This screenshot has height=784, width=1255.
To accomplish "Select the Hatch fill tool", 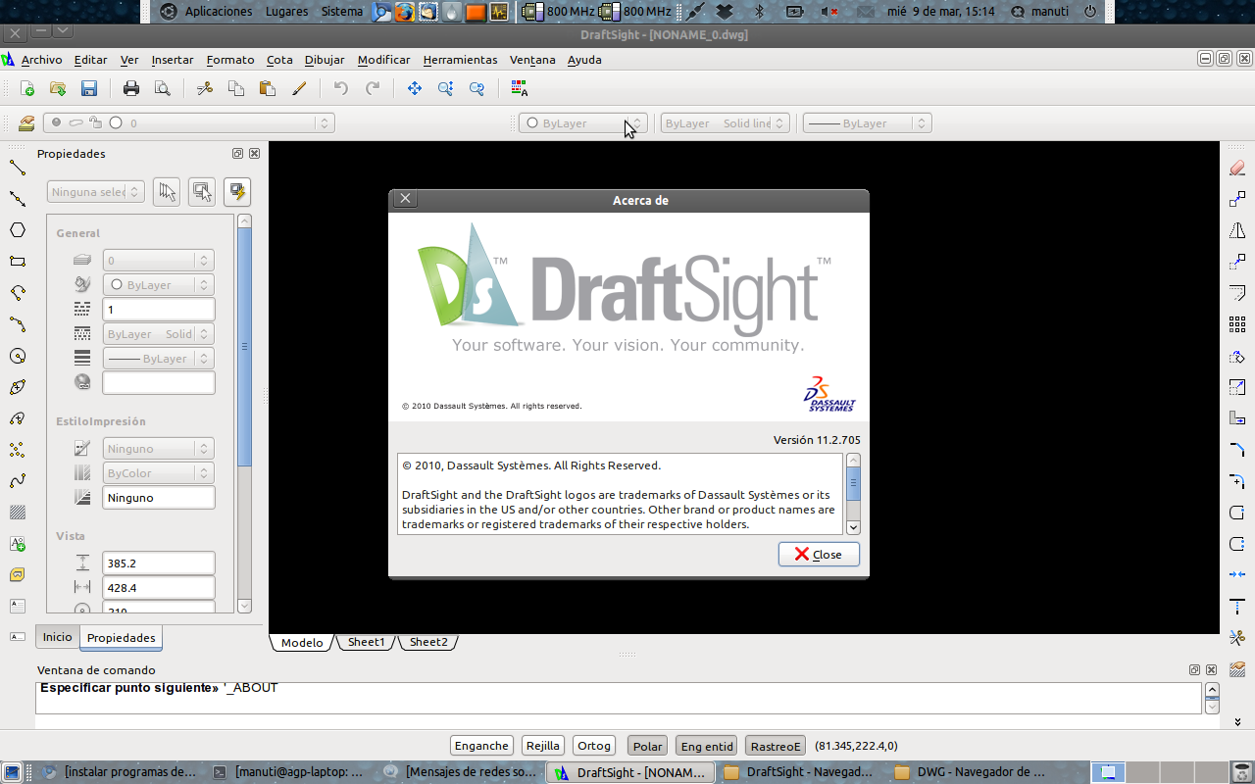I will pos(17,513).
